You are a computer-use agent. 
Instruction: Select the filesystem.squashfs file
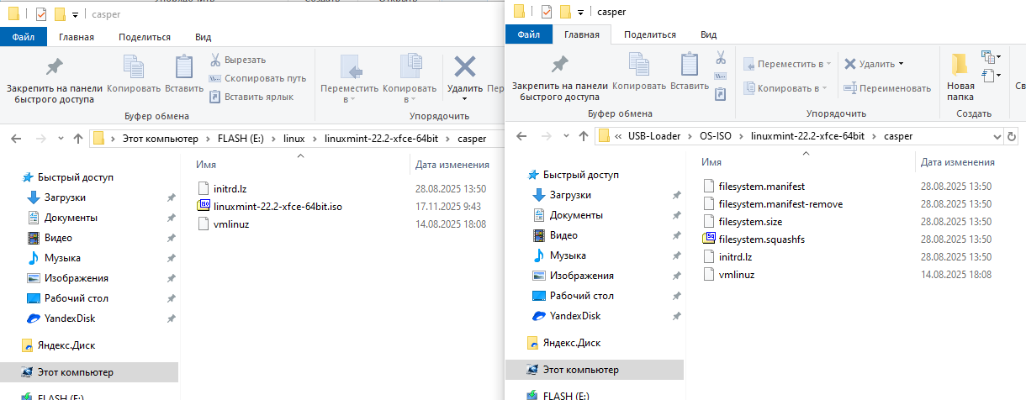(x=761, y=239)
